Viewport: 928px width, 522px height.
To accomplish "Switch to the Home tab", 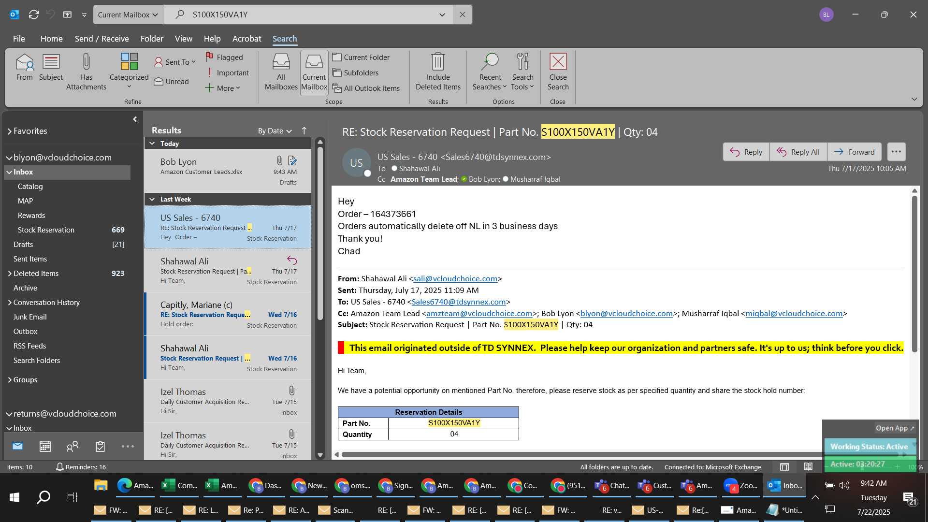I will click(x=51, y=39).
